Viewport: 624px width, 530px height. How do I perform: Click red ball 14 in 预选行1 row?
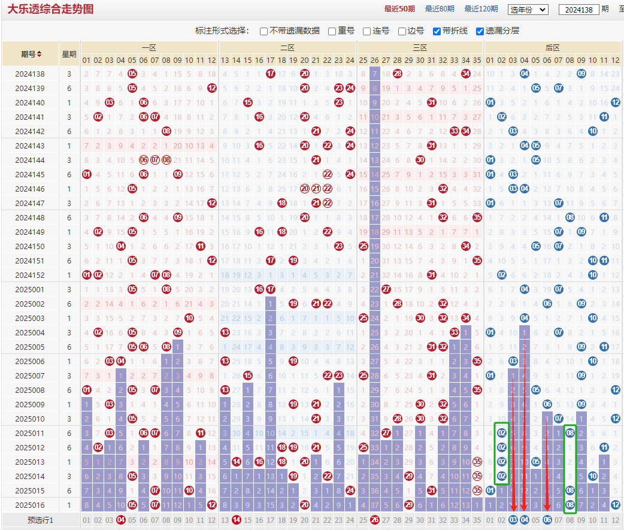click(237, 520)
